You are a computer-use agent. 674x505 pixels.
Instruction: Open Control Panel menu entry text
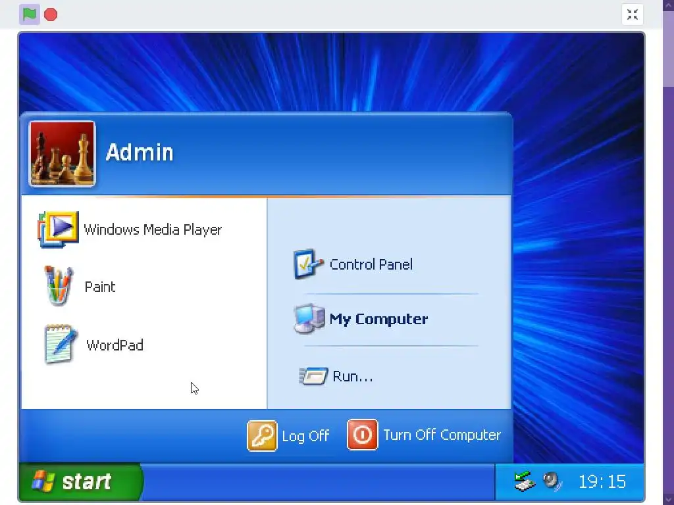(x=371, y=264)
